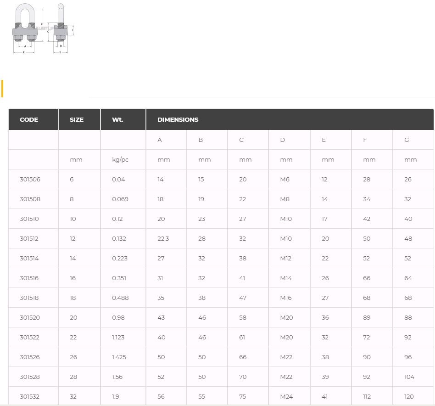Image resolution: width=435 pixels, height=406 pixels.
Task: Select dimension column letter F
Action: click(x=365, y=140)
